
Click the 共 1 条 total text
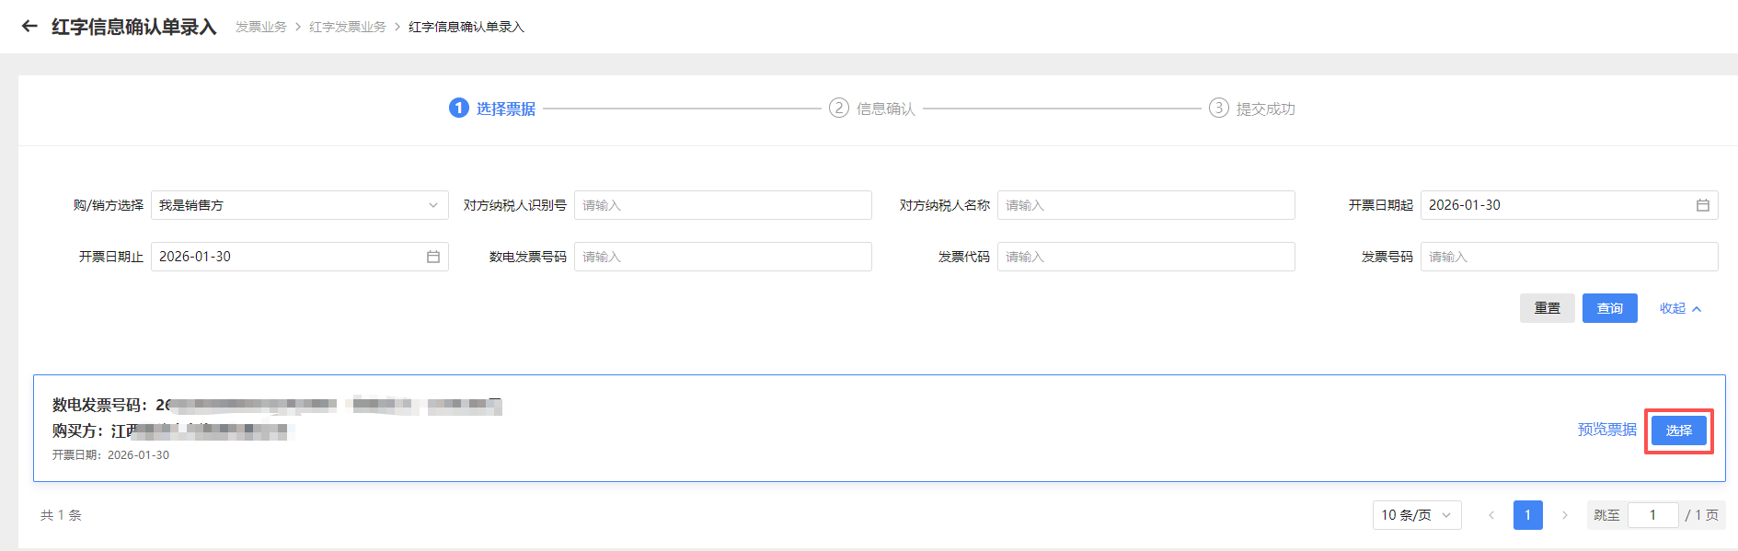[61, 515]
